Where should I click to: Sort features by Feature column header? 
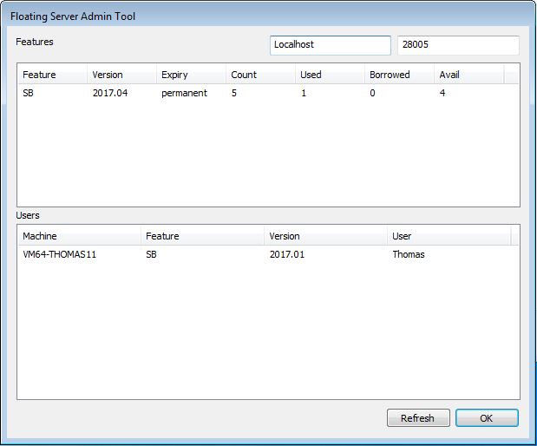click(51, 75)
